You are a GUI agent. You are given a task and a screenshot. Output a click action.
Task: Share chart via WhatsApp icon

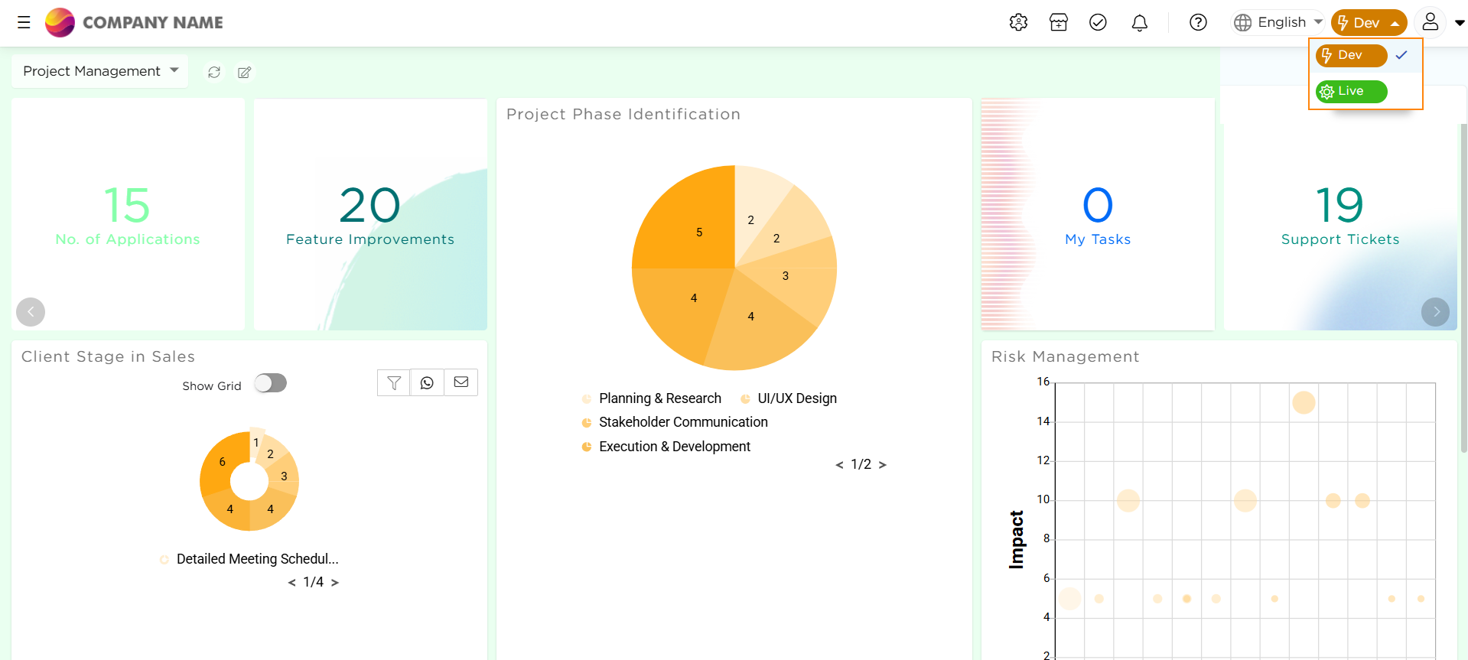(x=427, y=382)
